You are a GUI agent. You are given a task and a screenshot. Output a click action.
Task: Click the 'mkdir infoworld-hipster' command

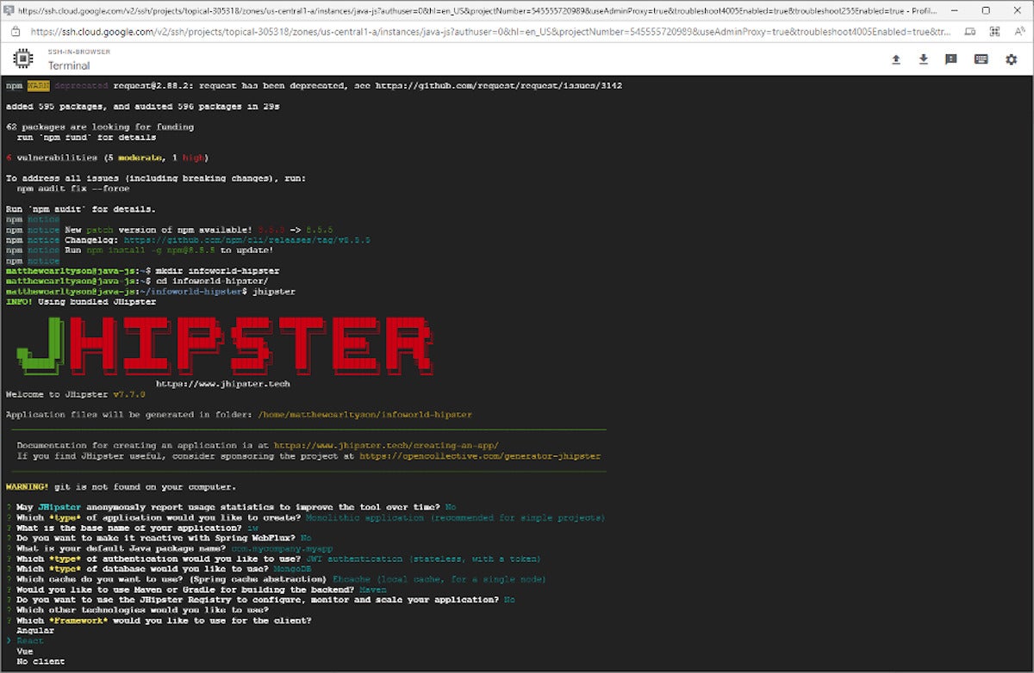tap(217, 271)
